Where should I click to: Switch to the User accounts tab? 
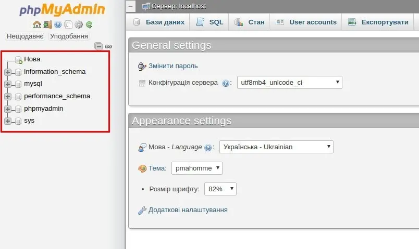(x=306, y=22)
